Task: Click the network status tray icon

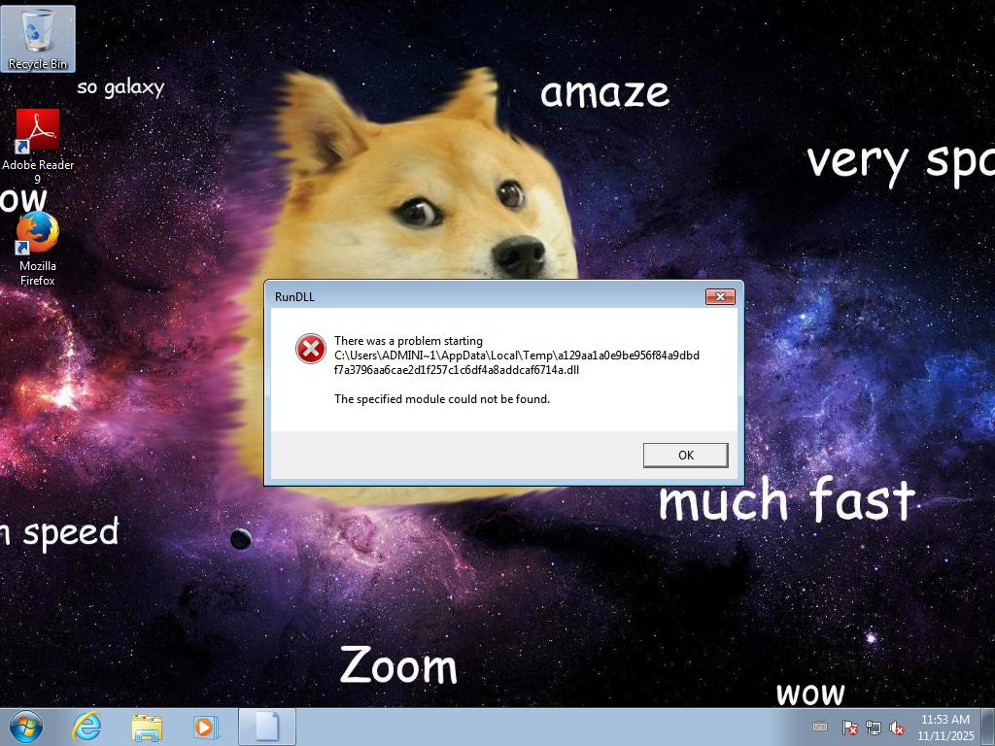Action: [x=874, y=727]
